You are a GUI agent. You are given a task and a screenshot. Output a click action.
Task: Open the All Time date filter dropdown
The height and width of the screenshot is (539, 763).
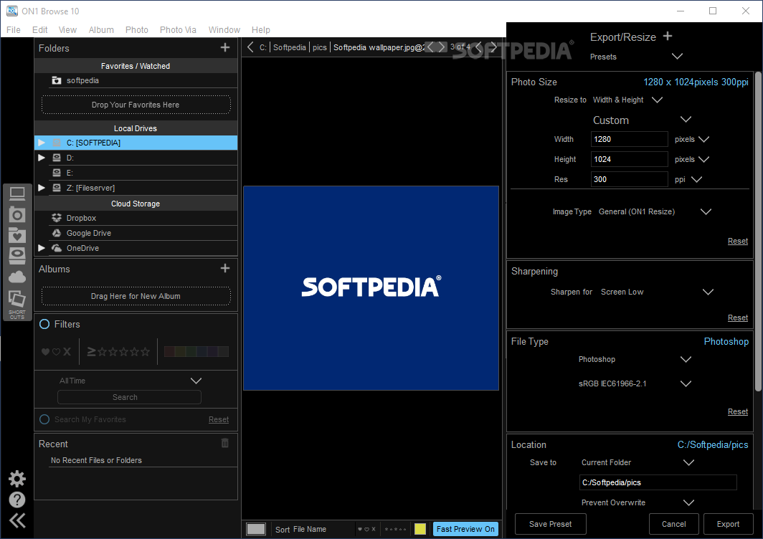coord(196,381)
